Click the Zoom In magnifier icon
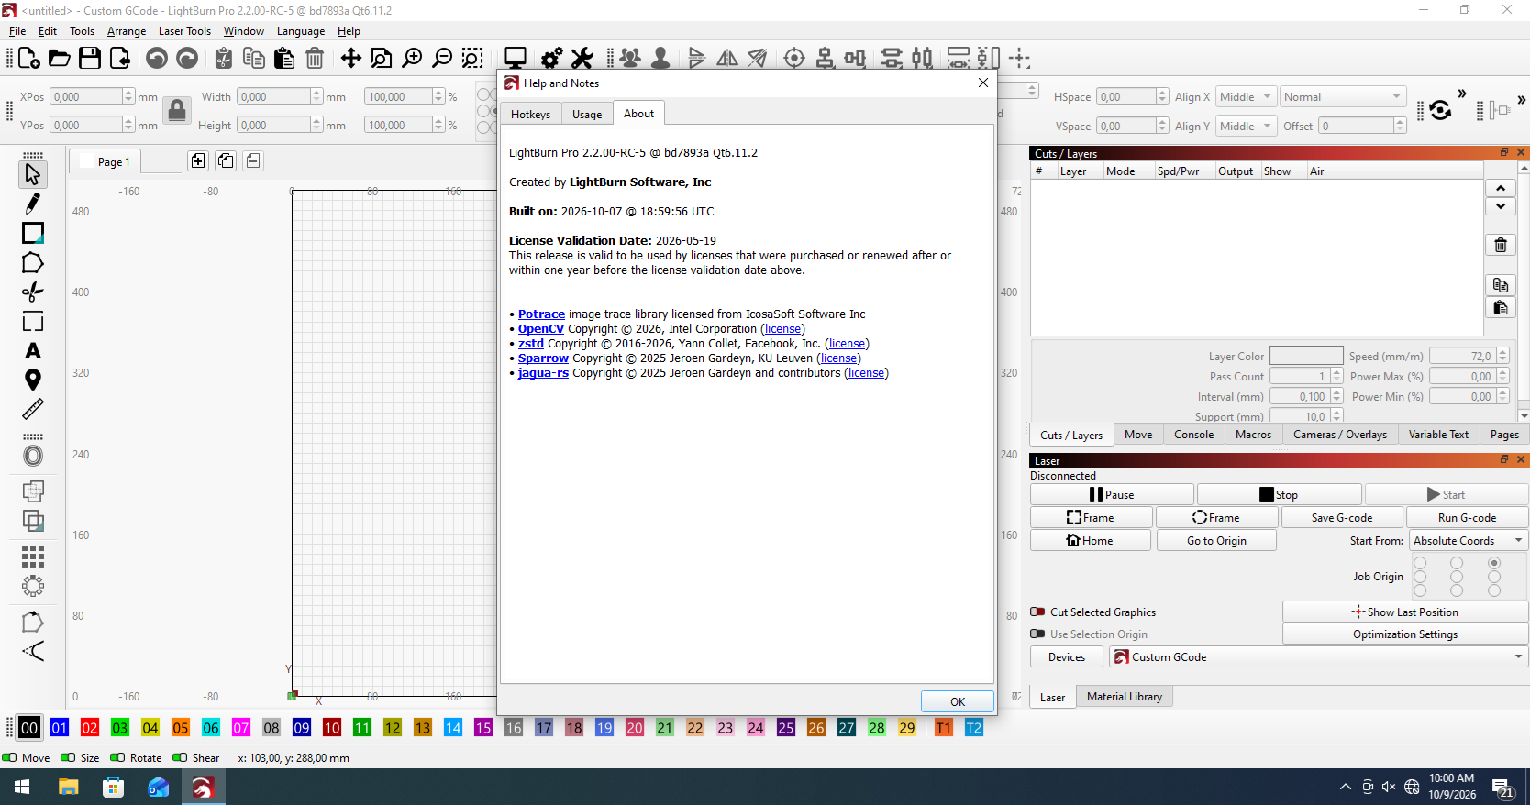Image resolution: width=1530 pixels, height=805 pixels. click(x=413, y=59)
